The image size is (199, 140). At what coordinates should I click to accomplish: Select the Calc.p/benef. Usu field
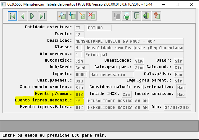(79, 81)
